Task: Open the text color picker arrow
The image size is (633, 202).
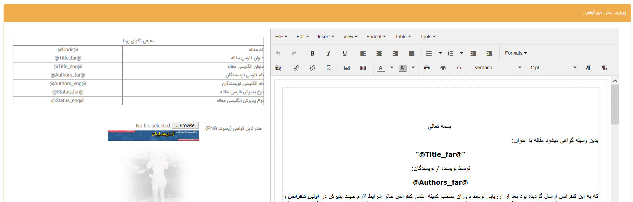Action: pyautogui.click(x=392, y=68)
